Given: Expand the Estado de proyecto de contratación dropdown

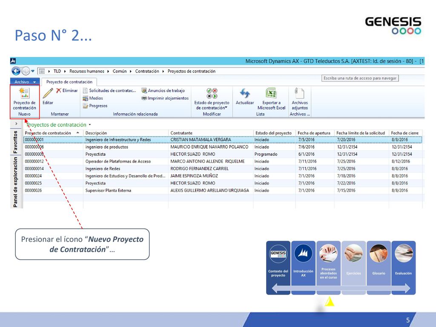Looking at the screenshot, I should click(227, 108).
